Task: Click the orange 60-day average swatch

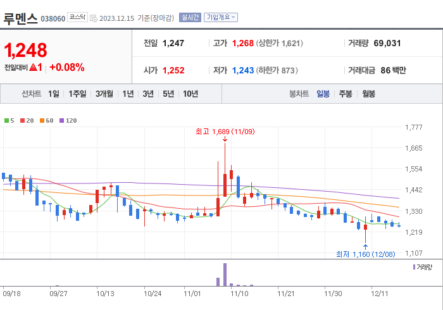Action: click(x=42, y=121)
